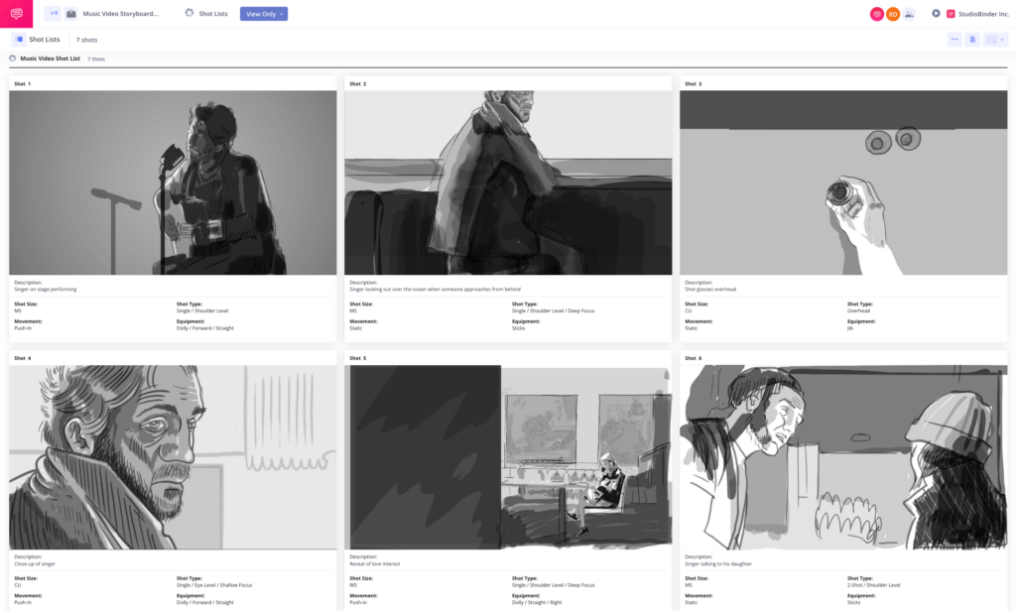Click the play tutorial icon near StudioBinder Inc.

pos(936,13)
